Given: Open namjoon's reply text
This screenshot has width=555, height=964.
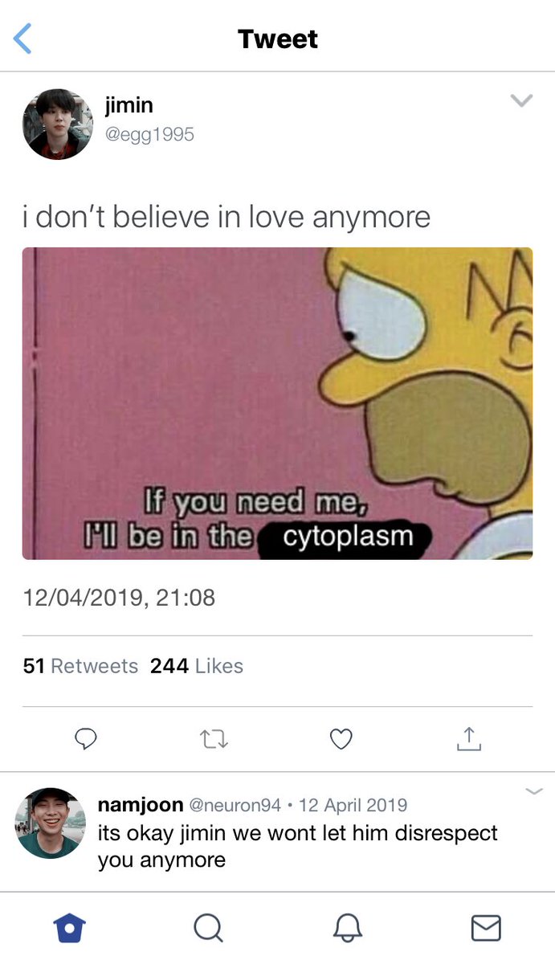Looking at the screenshot, I should (x=297, y=847).
